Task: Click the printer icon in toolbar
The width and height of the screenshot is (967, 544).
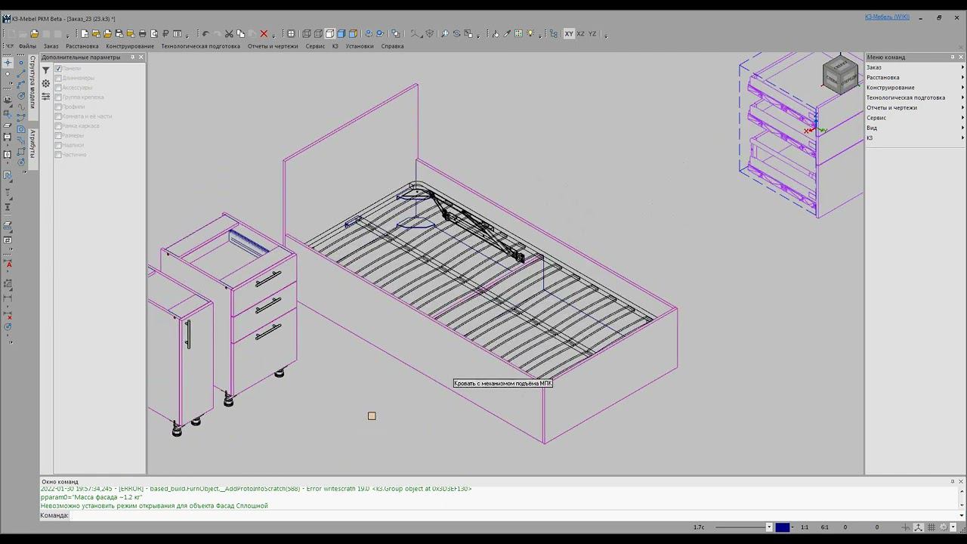Action: 142,34
